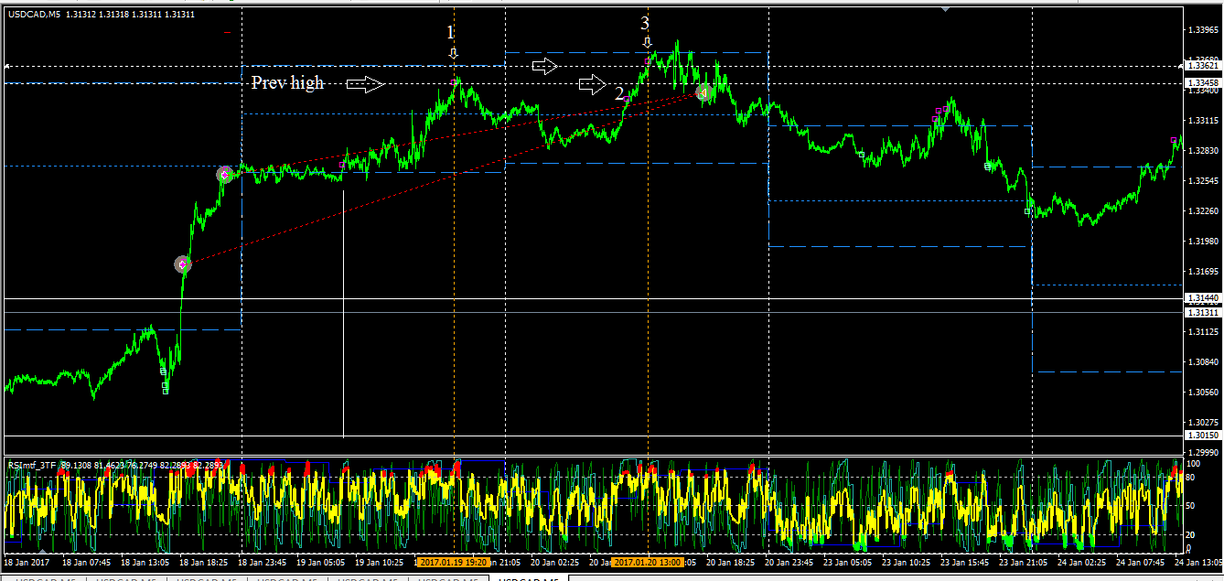The width and height of the screenshot is (1224, 581).
Task: Click the '23 Jan 05:05' time axis label
Action: click(849, 562)
